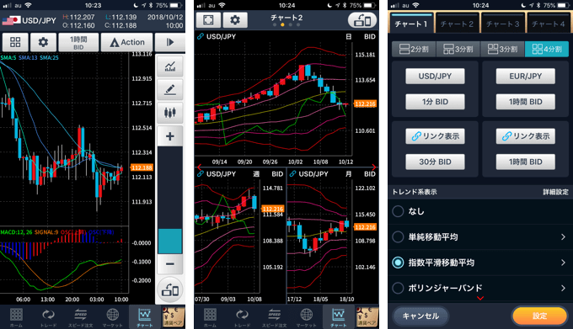Select the technical indicator line-chart icon
Screen dimensions: 573x329
point(170,66)
